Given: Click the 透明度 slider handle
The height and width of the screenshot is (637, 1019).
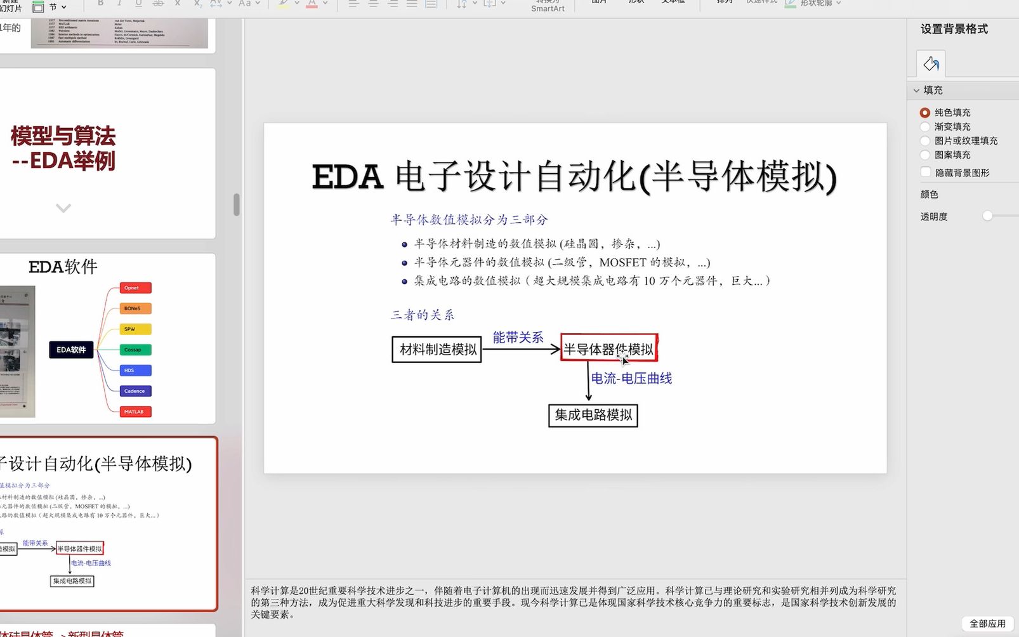Looking at the screenshot, I should (x=987, y=216).
